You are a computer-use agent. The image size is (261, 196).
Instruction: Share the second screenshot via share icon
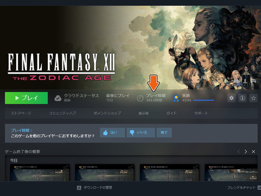(131, 168)
